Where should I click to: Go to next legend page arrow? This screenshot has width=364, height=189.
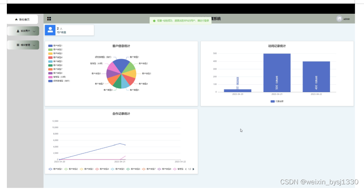(x=194, y=169)
